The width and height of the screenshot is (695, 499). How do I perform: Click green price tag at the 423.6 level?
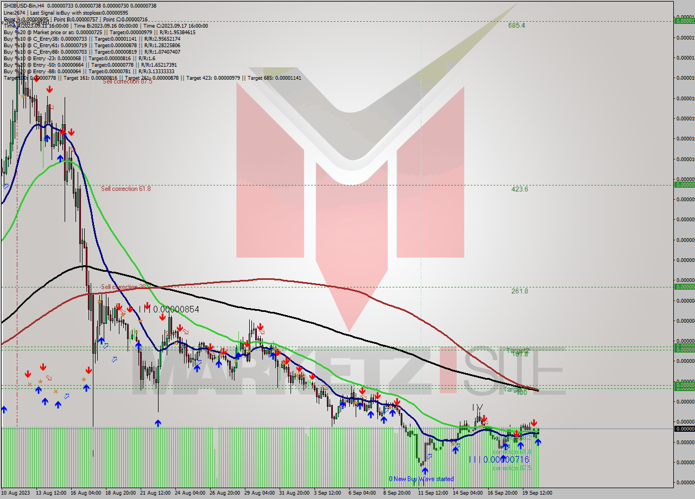click(684, 185)
